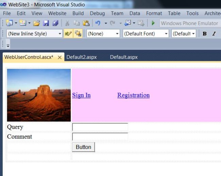221x176 pixels.
Task: Click the Sign In hyperlink
Action: coord(81,95)
